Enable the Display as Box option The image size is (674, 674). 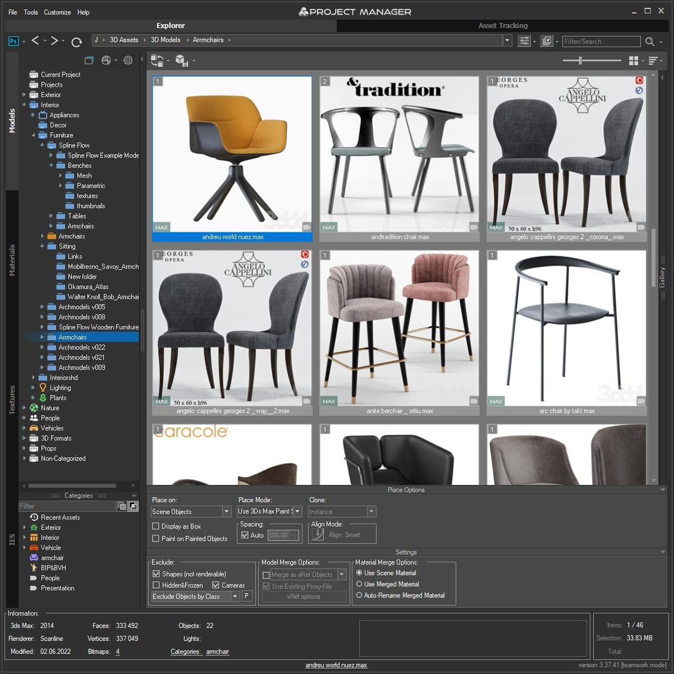click(x=156, y=526)
